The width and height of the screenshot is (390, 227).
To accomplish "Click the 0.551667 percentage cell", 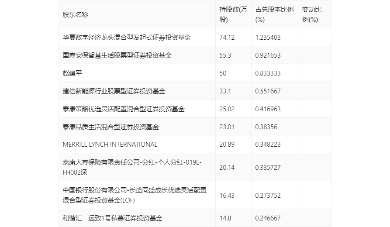I will pos(268,91).
